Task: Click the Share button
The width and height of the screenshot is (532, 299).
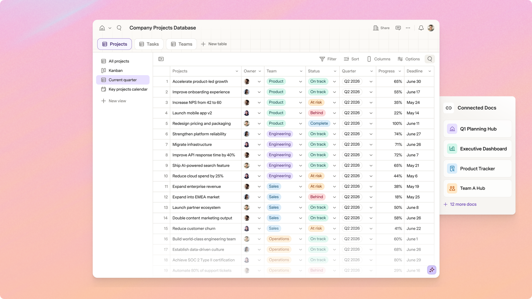Action: 381,28
